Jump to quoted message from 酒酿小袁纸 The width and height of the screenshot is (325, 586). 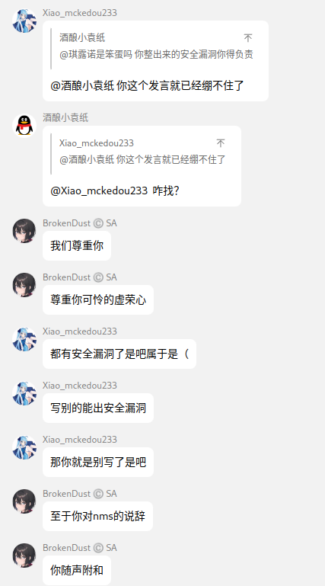coord(248,38)
